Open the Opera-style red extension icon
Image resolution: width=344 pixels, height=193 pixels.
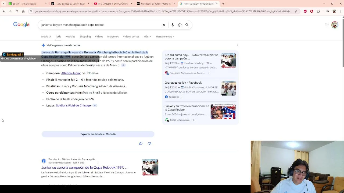point(311,11)
